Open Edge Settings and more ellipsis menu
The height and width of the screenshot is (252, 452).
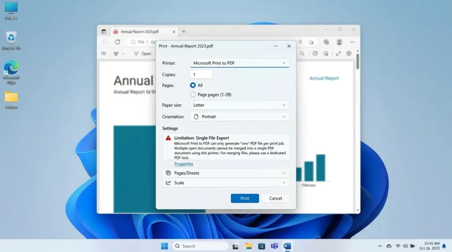352,42
